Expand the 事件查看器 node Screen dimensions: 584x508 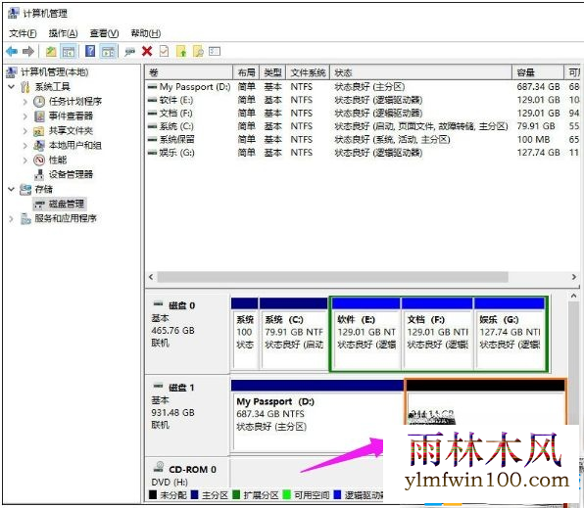(x=25, y=116)
